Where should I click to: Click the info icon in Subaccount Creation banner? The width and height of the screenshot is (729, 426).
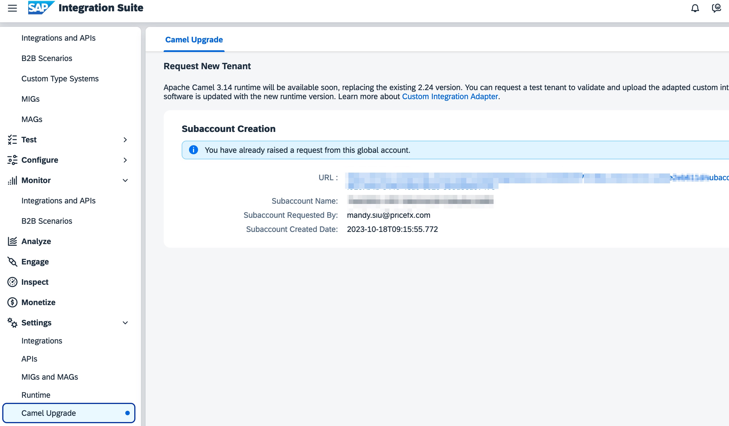click(193, 150)
